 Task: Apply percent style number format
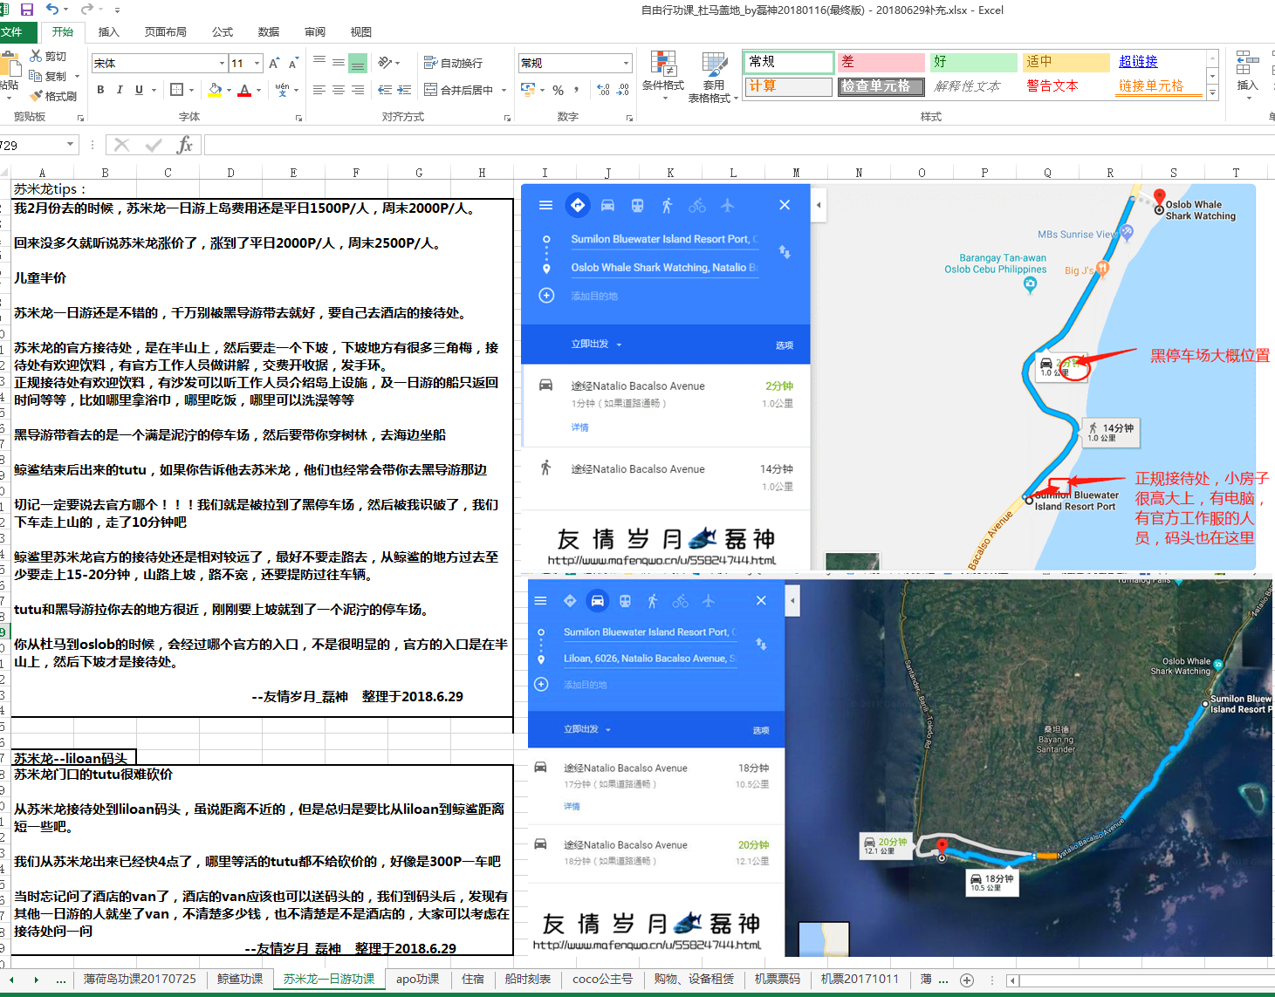coord(558,90)
